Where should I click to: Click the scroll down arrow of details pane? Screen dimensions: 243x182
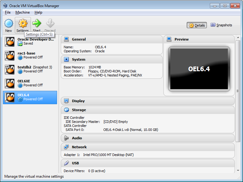(238, 171)
